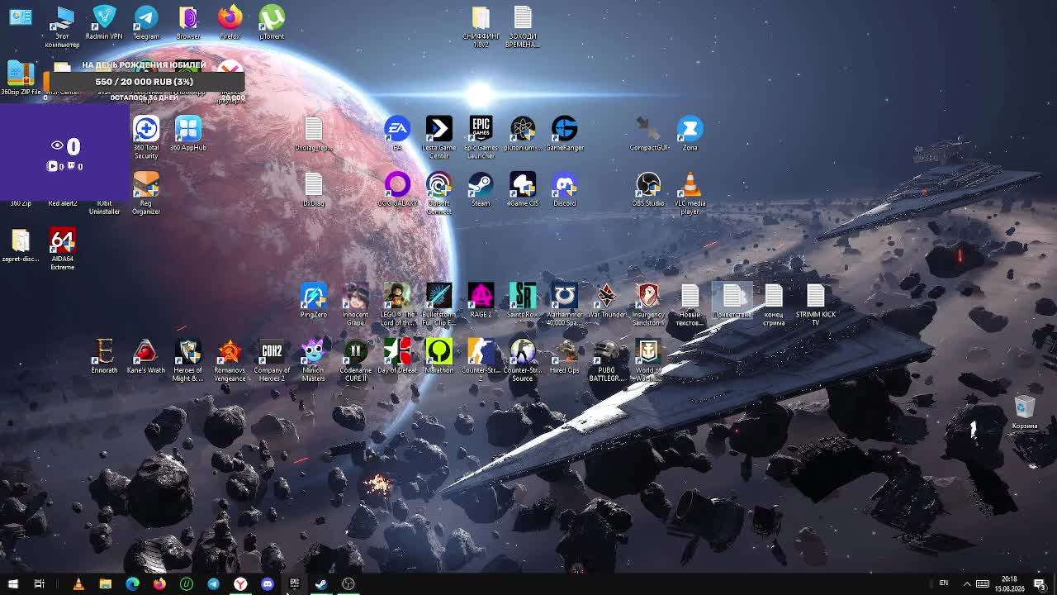The image size is (1057, 595).
Task: Select the PingZero desktop icon
Action: [x=314, y=301]
